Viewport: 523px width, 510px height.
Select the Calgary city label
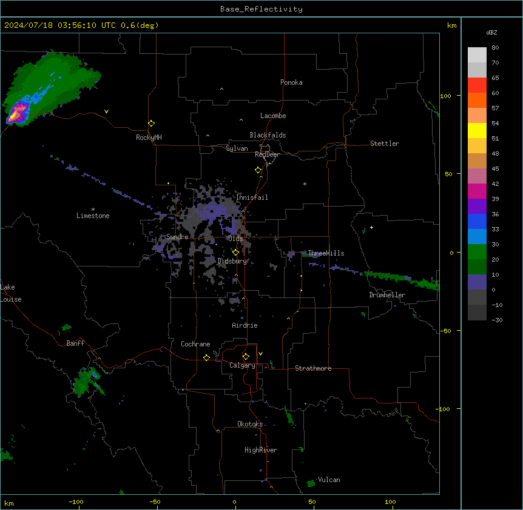242,365
